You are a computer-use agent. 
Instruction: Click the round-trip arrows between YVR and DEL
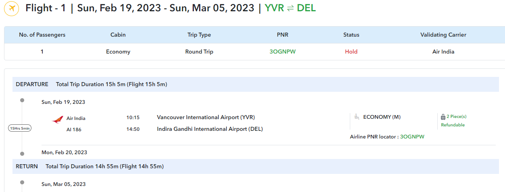(x=290, y=8)
